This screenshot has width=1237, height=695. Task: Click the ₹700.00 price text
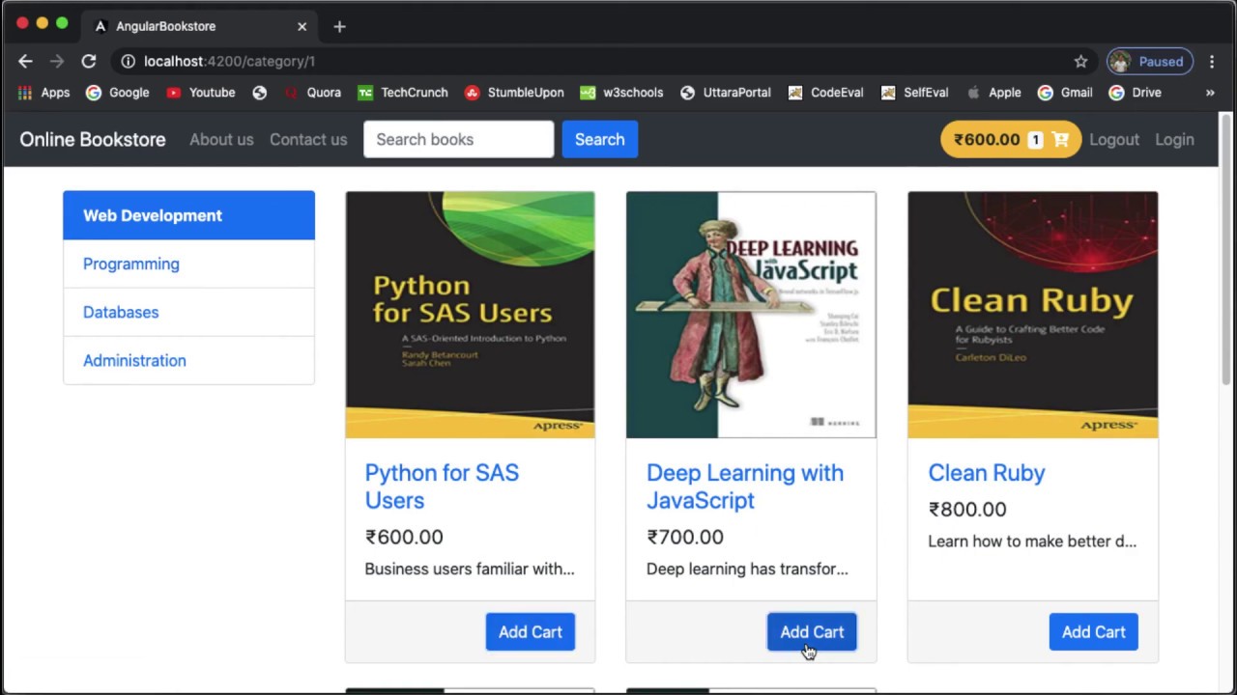coord(685,537)
